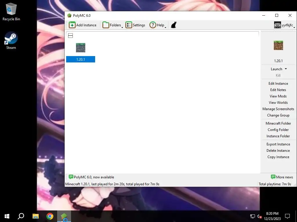Screen dimensions: 297x222
Task: Click the Total playtime status text
Action: tap(275, 184)
